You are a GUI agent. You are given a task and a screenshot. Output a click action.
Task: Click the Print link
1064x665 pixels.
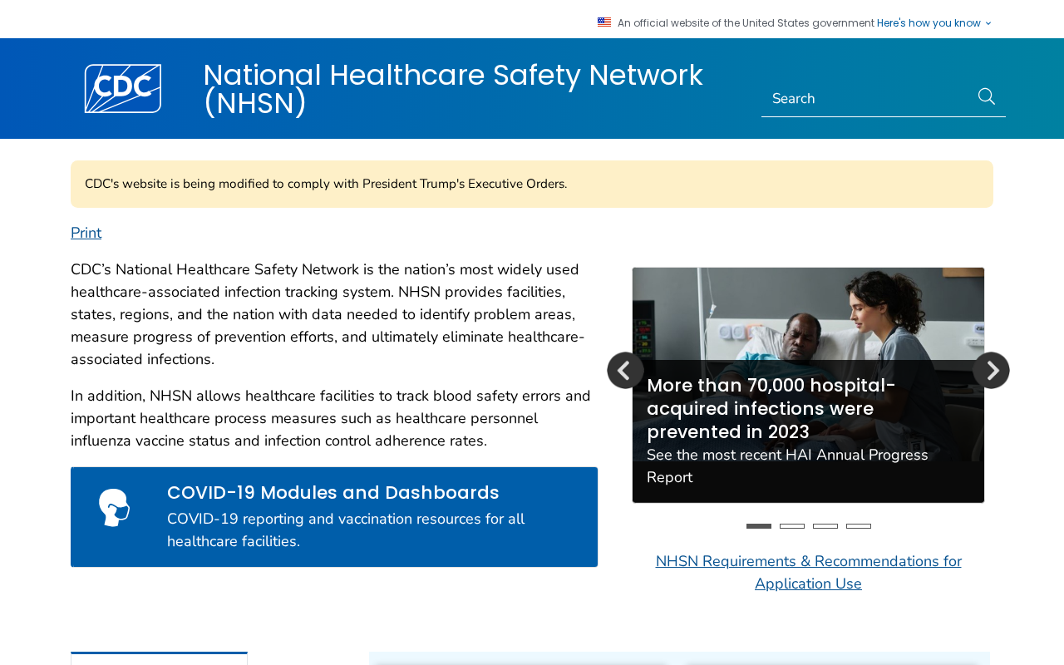86,233
